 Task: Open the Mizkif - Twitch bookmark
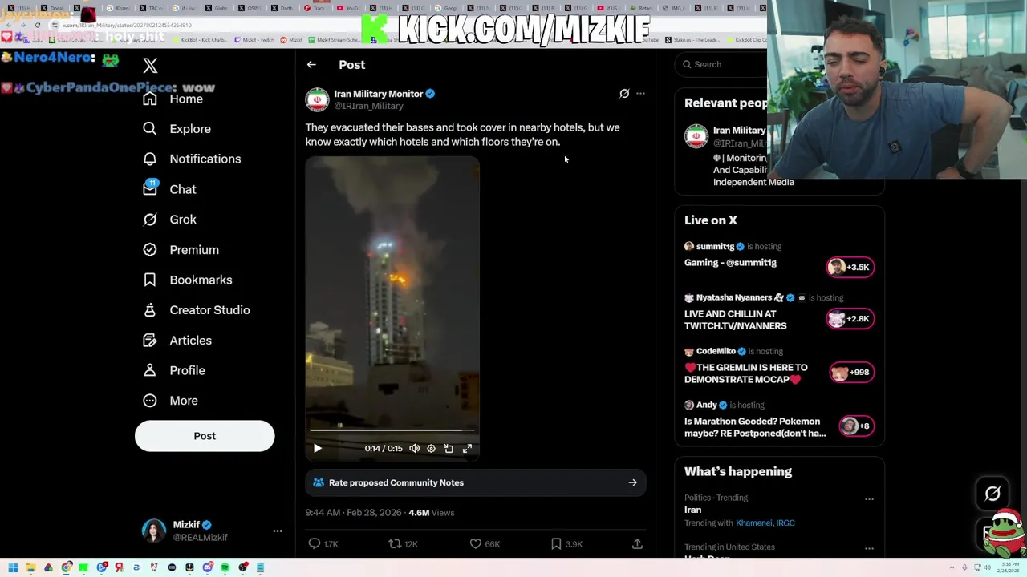pyautogui.click(x=254, y=39)
